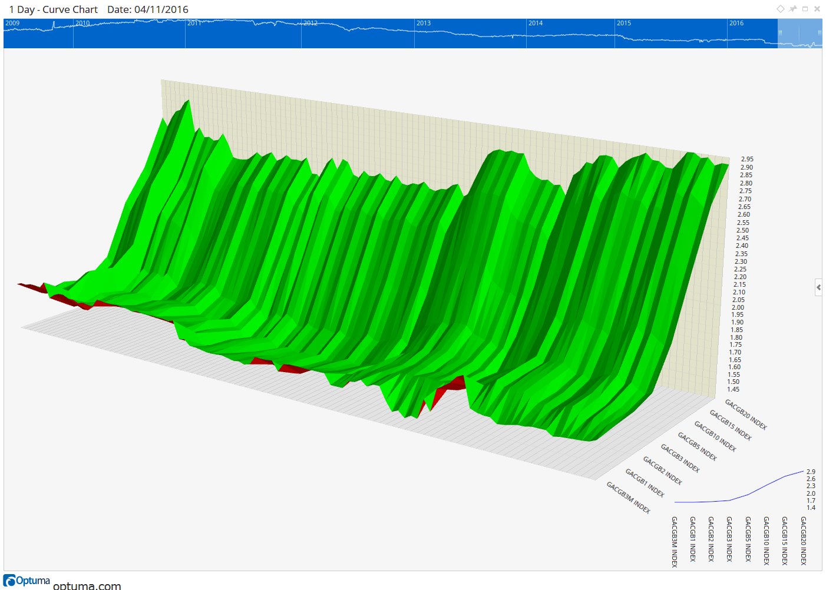Image resolution: width=826 pixels, height=590 pixels.
Task: Select the 2010 marker on the timeline
Action: (82, 24)
